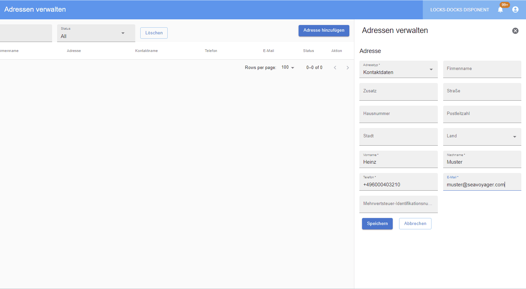
Task: Close the Adressen verwalten side panel
Action: [515, 31]
